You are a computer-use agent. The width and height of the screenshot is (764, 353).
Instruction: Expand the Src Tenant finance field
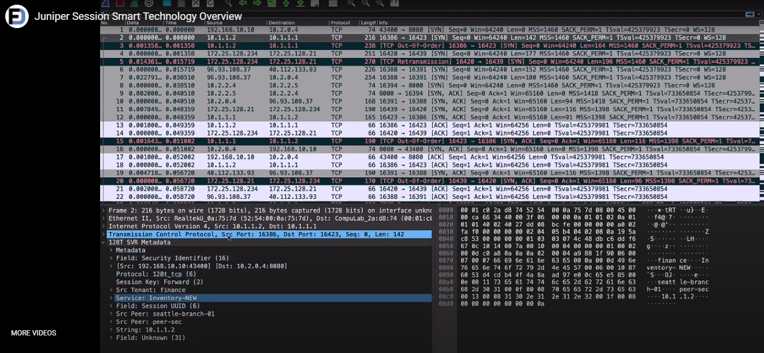click(110, 289)
